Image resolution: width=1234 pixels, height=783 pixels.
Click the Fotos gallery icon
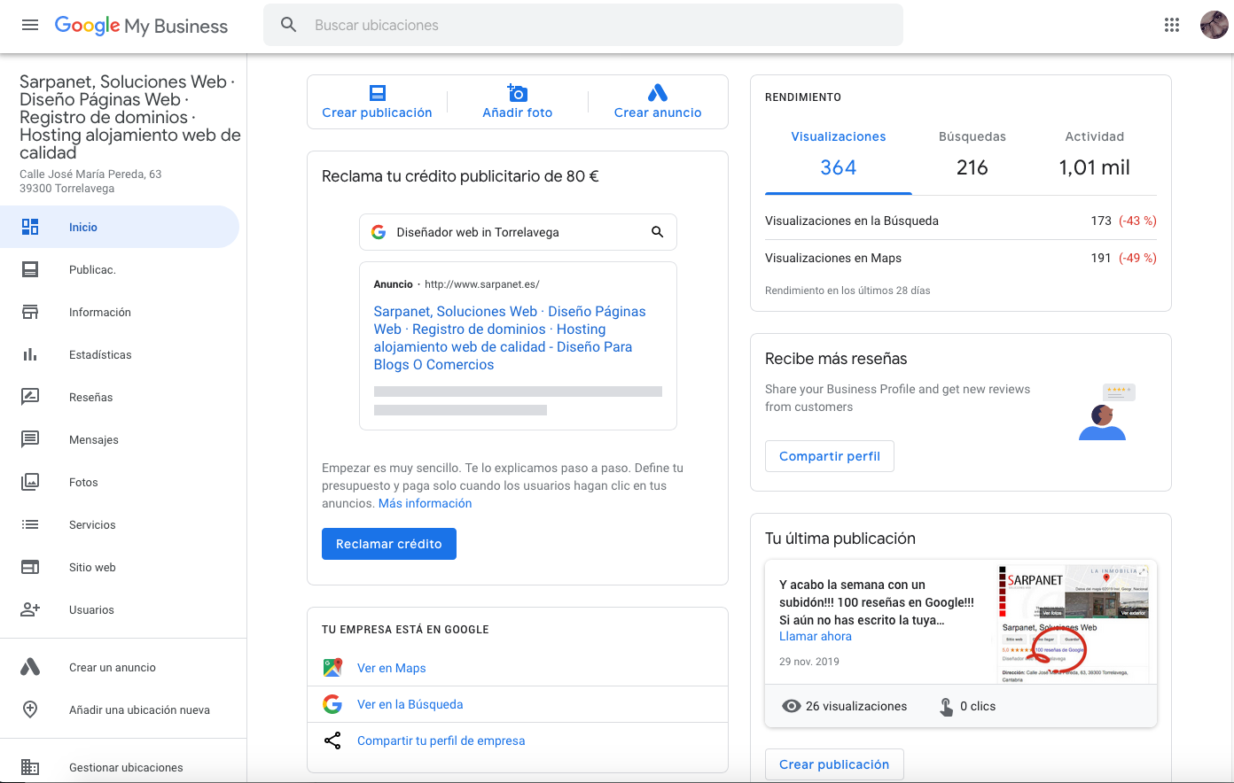tap(30, 482)
